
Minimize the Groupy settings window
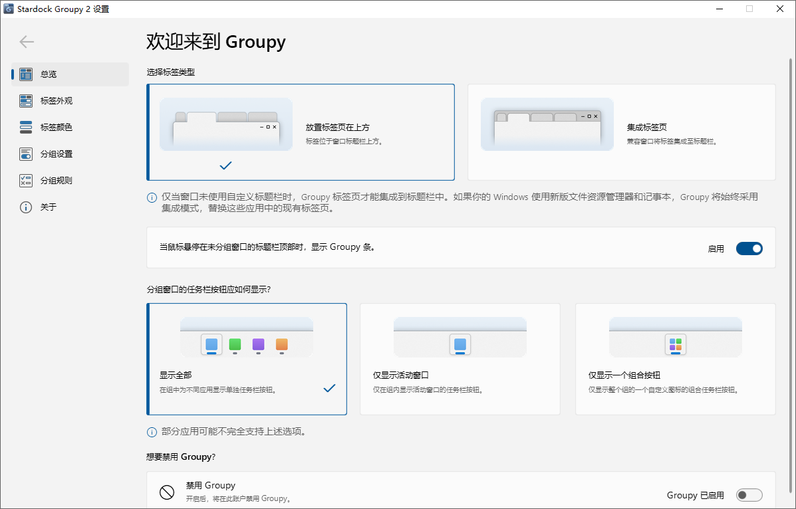coord(720,9)
